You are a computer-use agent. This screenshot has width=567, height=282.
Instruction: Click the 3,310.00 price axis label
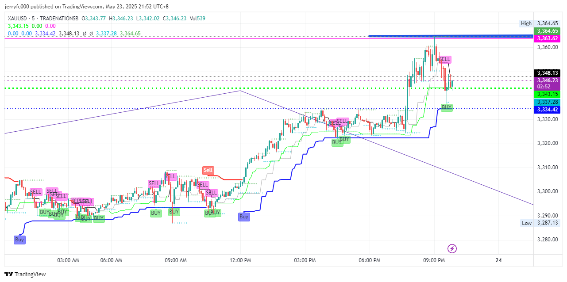[547, 168]
